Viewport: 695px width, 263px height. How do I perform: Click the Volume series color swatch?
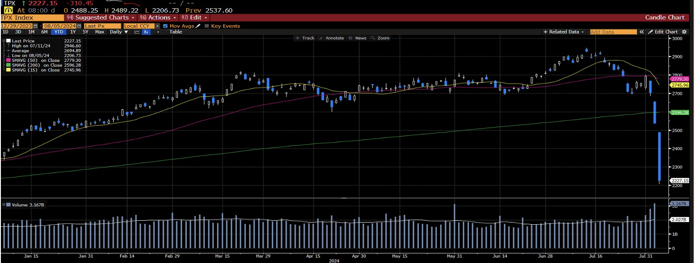8,205
